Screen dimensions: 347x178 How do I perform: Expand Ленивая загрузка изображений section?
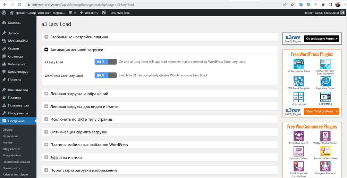click(46, 94)
